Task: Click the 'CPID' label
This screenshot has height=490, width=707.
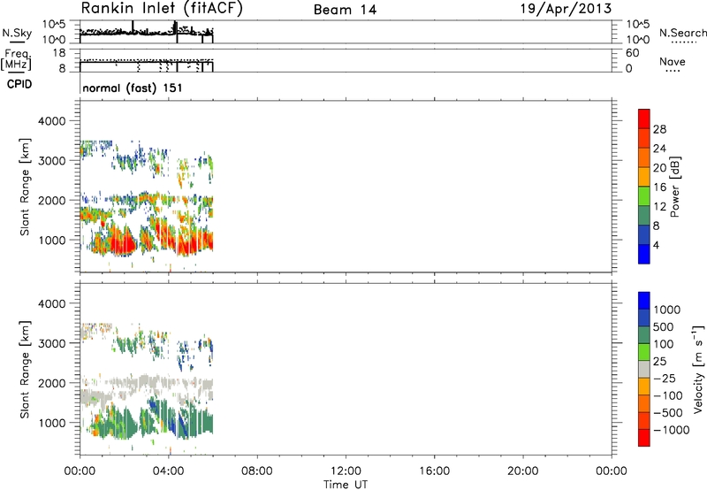Action: [x=19, y=84]
